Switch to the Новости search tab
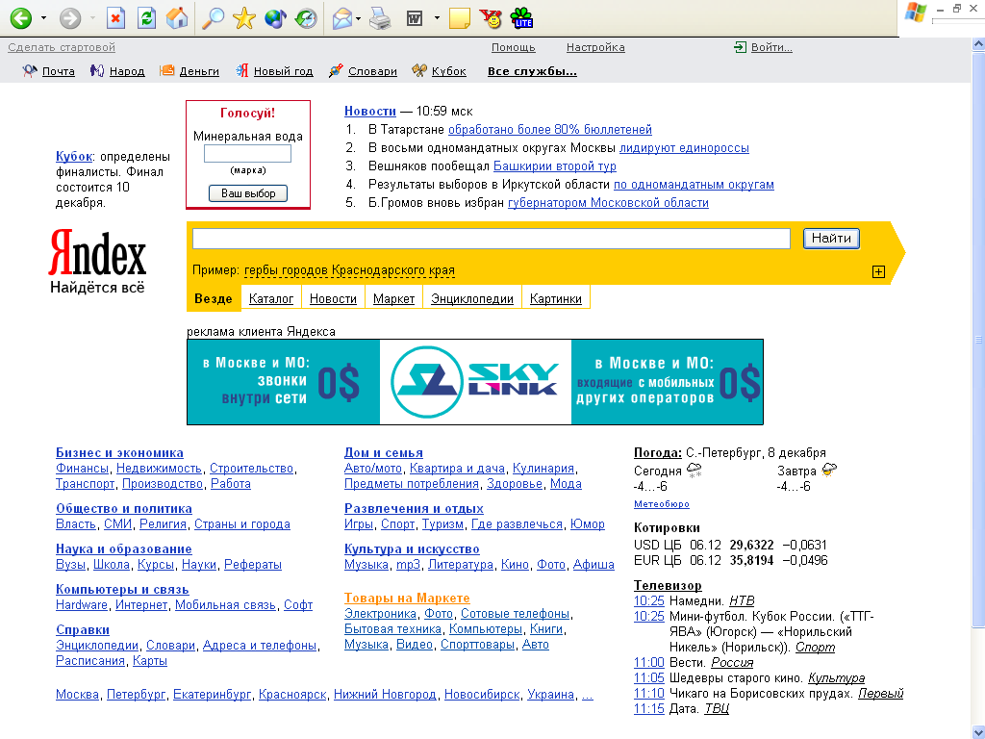Image resolution: width=985 pixels, height=739 pixels. [x=333, y=298]
